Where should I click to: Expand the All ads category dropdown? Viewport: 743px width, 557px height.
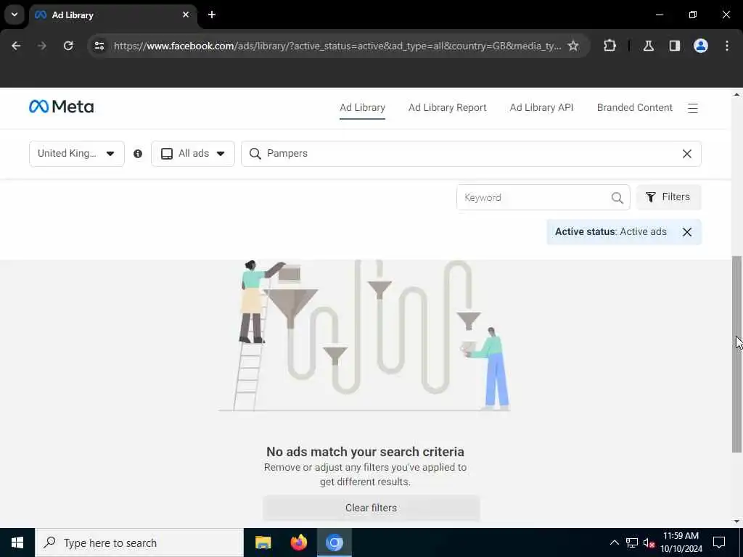click(x=193, y=154)
